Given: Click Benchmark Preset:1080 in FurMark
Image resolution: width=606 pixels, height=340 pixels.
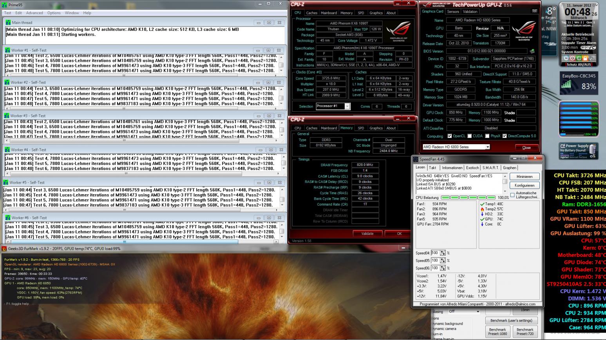Looking at the screenshot, I should click(497, 332).
